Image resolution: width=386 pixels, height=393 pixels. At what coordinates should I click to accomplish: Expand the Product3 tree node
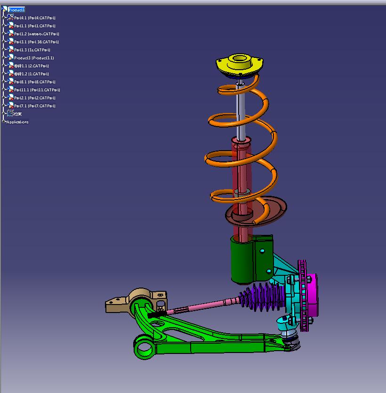point(3,57)
